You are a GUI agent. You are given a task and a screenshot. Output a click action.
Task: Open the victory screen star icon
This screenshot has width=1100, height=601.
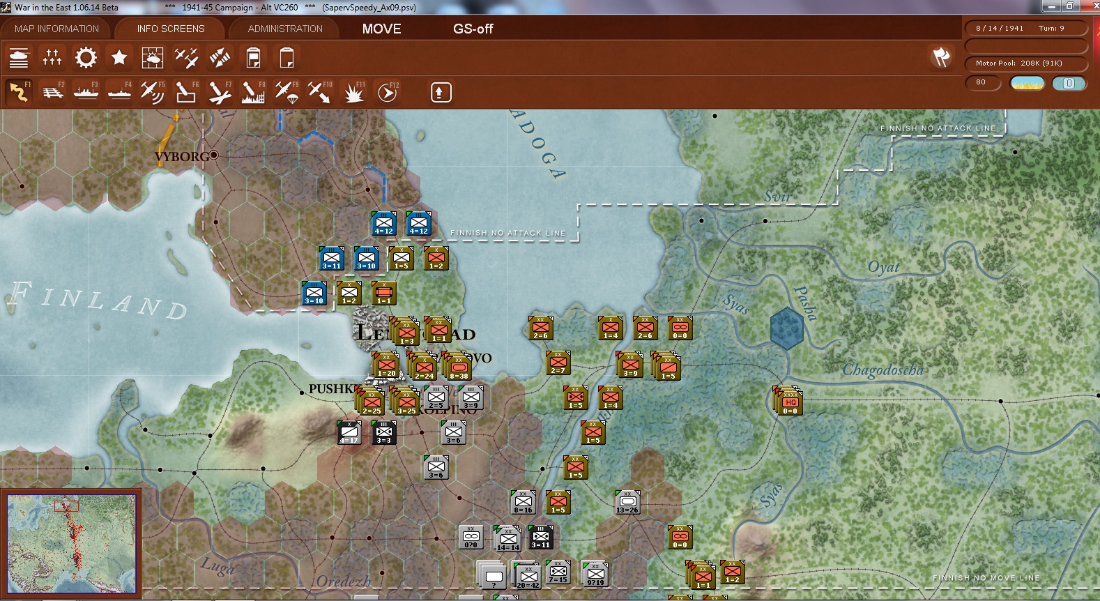pos(119,57)
